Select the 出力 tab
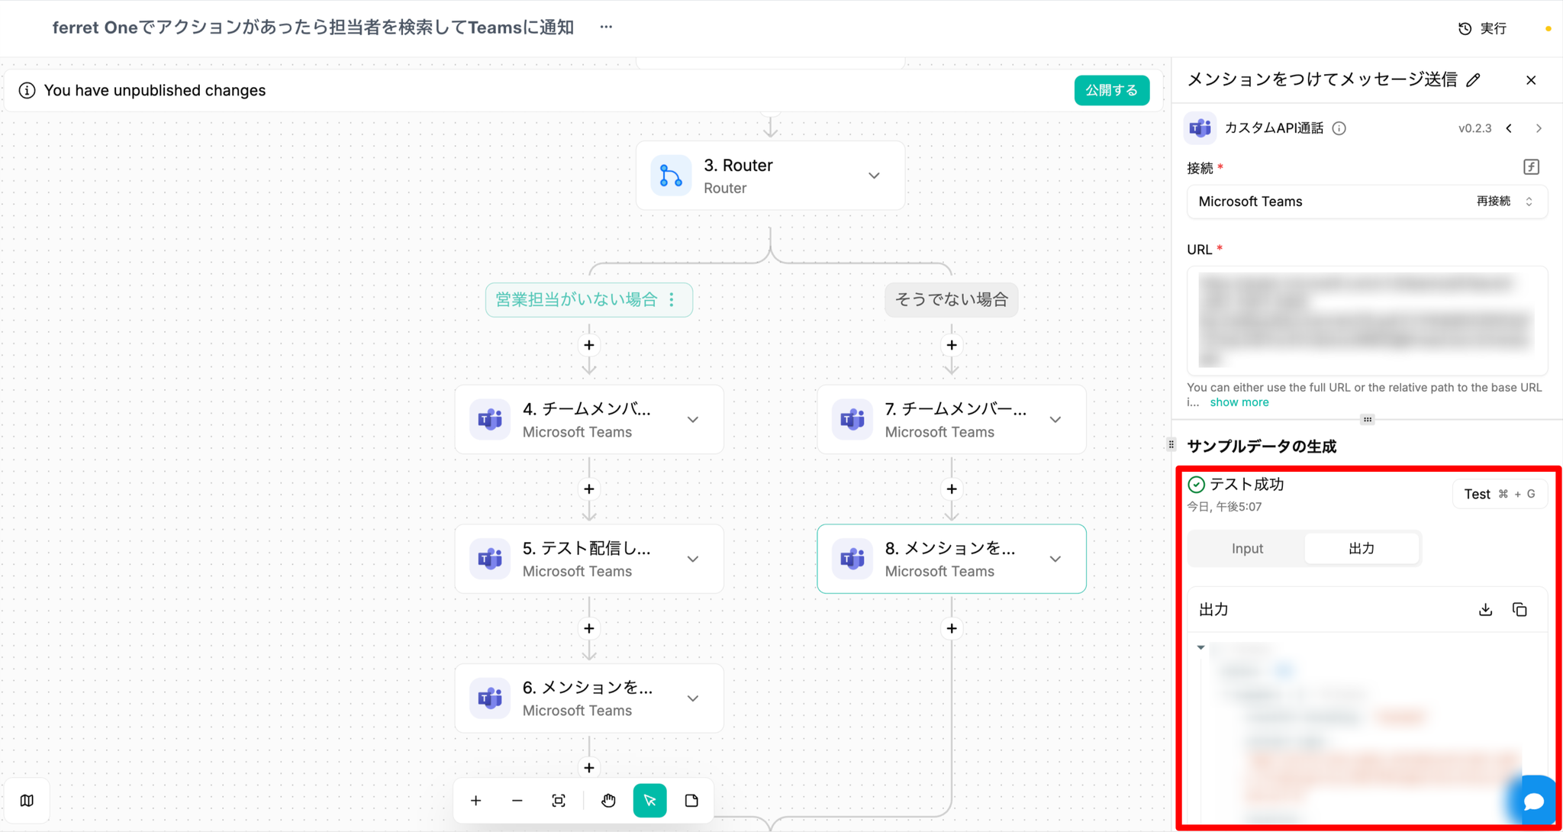 click(x=1362, y=548)
